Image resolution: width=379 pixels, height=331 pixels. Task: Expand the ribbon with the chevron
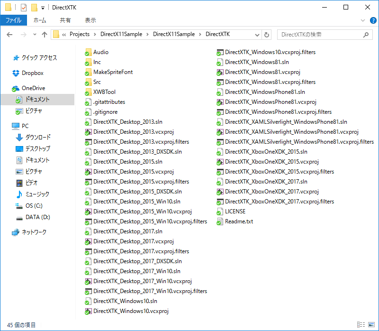(x=363, y=20)
